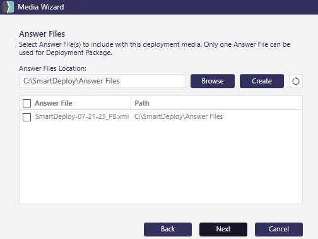Click the Answer Files Location label
The height and width of the screenshot is (239, 318).
pyautogui.click(x=52, y=68)
